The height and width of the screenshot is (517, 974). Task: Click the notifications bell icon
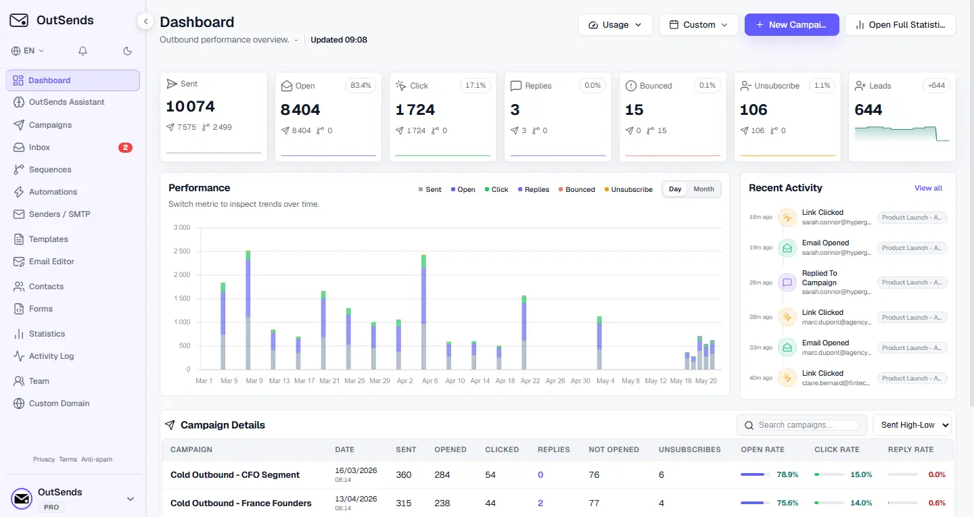(83, 51)
